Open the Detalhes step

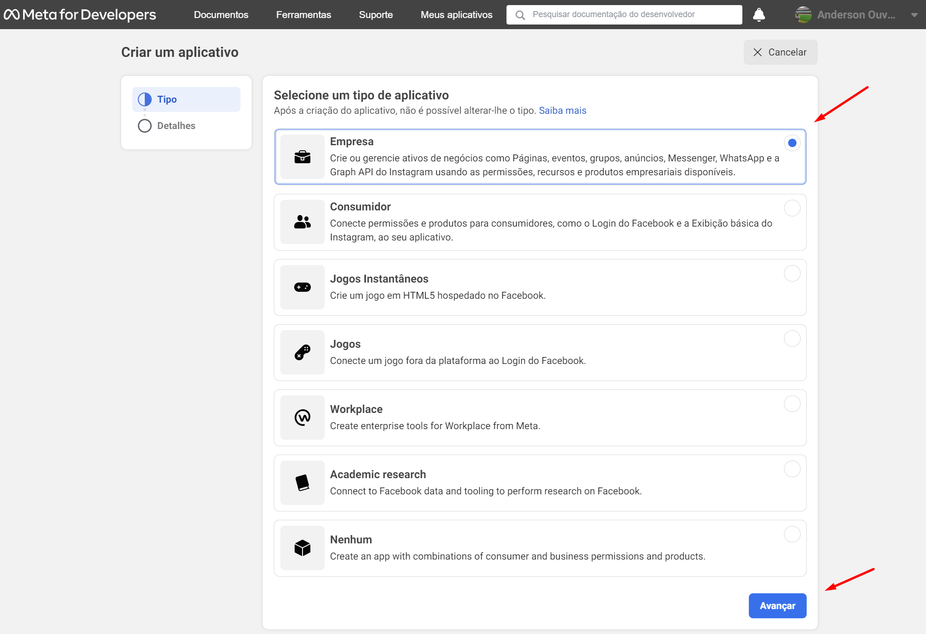coord(186,126)
